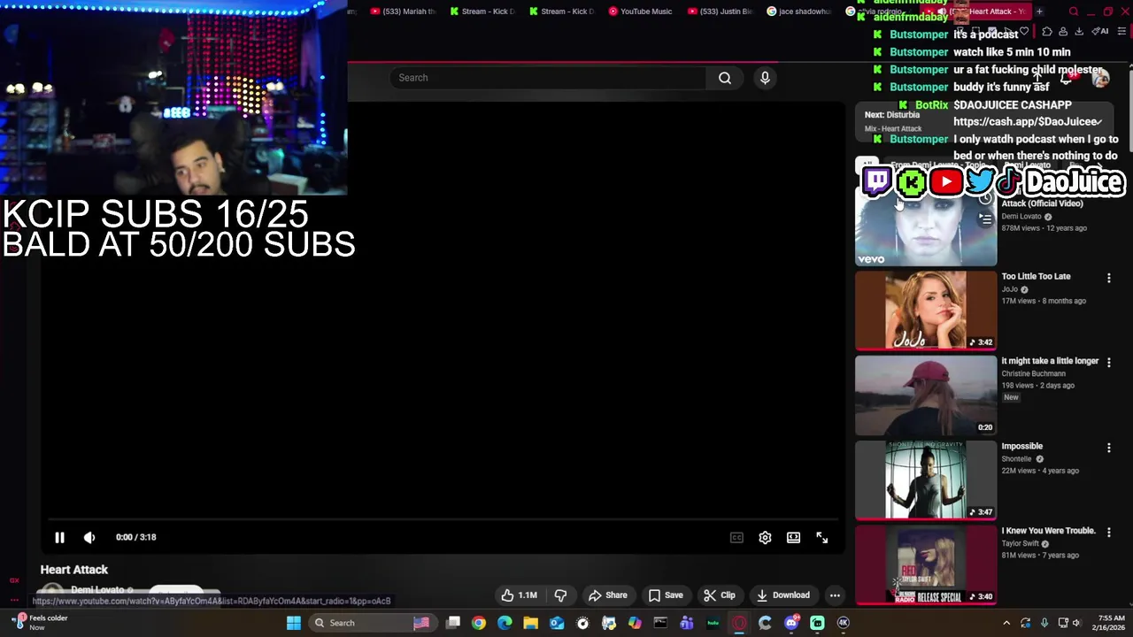
Task: Create a Clip of the video
Action: tap(720, 595)
